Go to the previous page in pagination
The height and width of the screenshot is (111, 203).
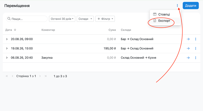pyautogui.click(x=12, y=76)
